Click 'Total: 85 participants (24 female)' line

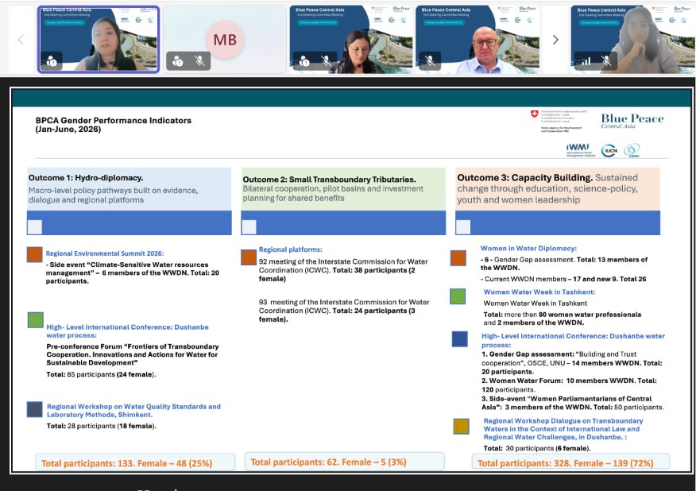pos(101,374)
